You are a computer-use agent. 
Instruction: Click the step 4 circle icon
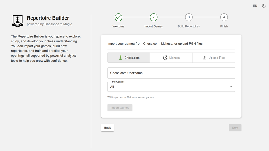click(224, 17)
